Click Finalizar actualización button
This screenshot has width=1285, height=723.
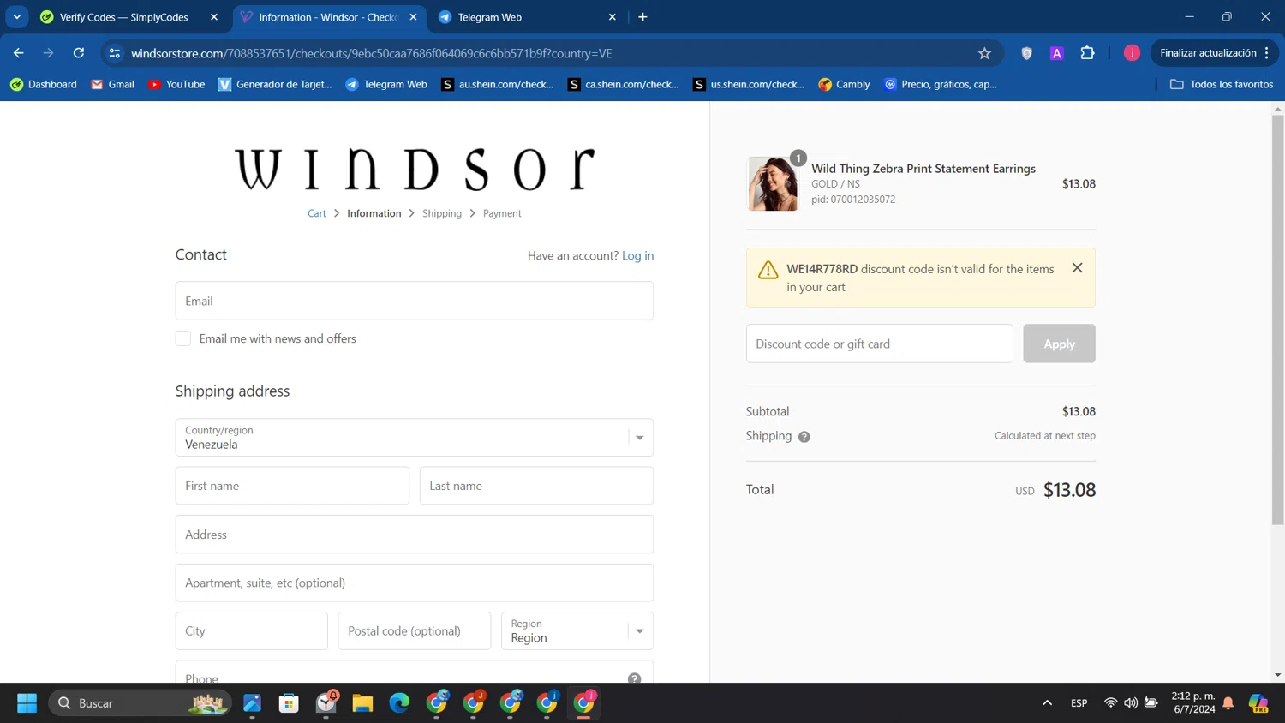point(1208,53)
